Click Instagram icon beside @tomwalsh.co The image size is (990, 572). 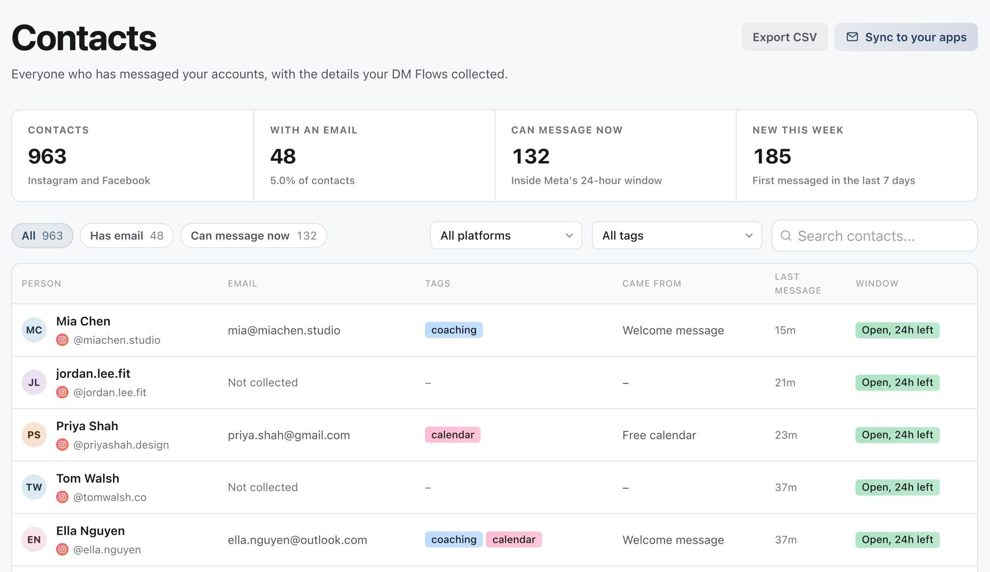pyautogui.click(x=62, y=497)
